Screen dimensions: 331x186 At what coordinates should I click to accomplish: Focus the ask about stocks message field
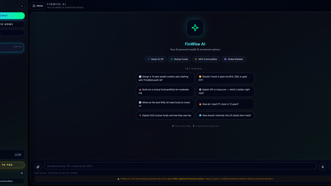click(x=180, y=166)
